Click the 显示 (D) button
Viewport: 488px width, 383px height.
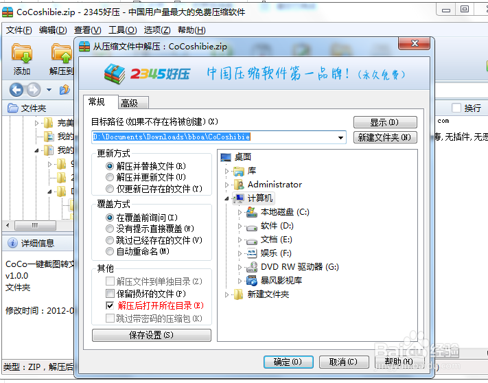[x=385, y=122]
